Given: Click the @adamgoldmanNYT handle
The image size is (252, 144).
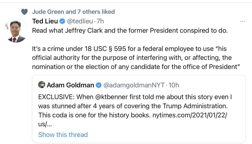Looking at the screenshot, I should pos(134,85).
